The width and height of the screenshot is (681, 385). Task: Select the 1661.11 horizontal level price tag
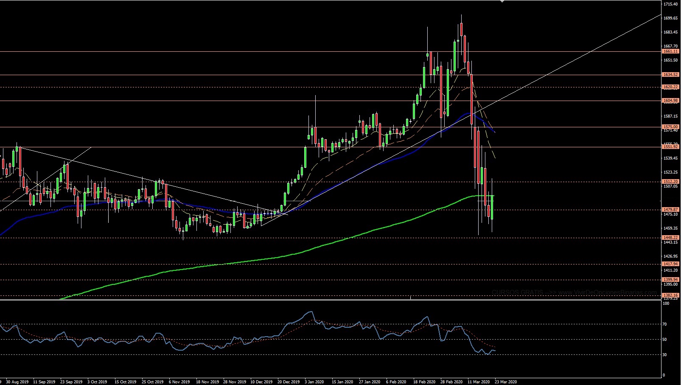click(x=670, y=51)
